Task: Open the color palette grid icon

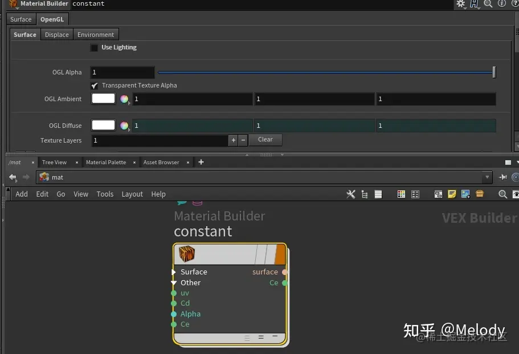Action: pyautogui.click(x=401, y=194)
